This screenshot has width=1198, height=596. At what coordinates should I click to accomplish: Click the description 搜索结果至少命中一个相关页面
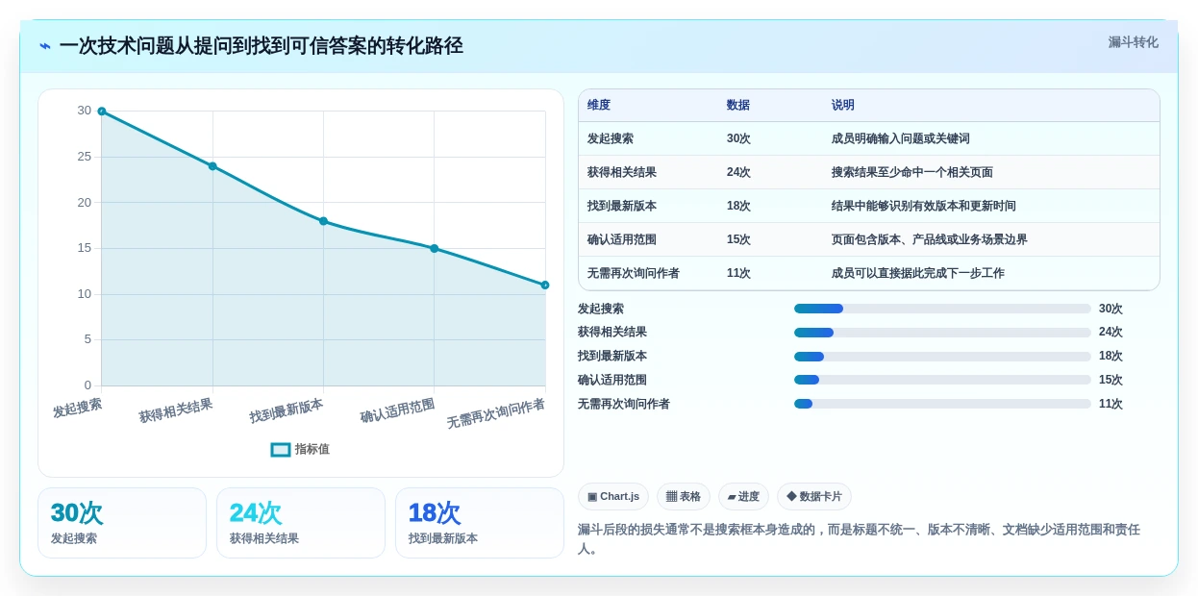912,172
